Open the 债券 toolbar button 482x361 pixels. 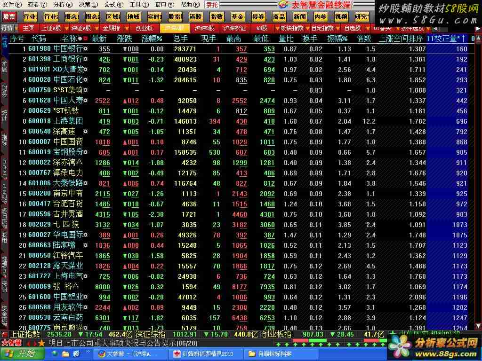(258, 16)
